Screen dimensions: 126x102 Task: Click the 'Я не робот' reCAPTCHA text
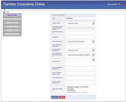tap(70, 89)
